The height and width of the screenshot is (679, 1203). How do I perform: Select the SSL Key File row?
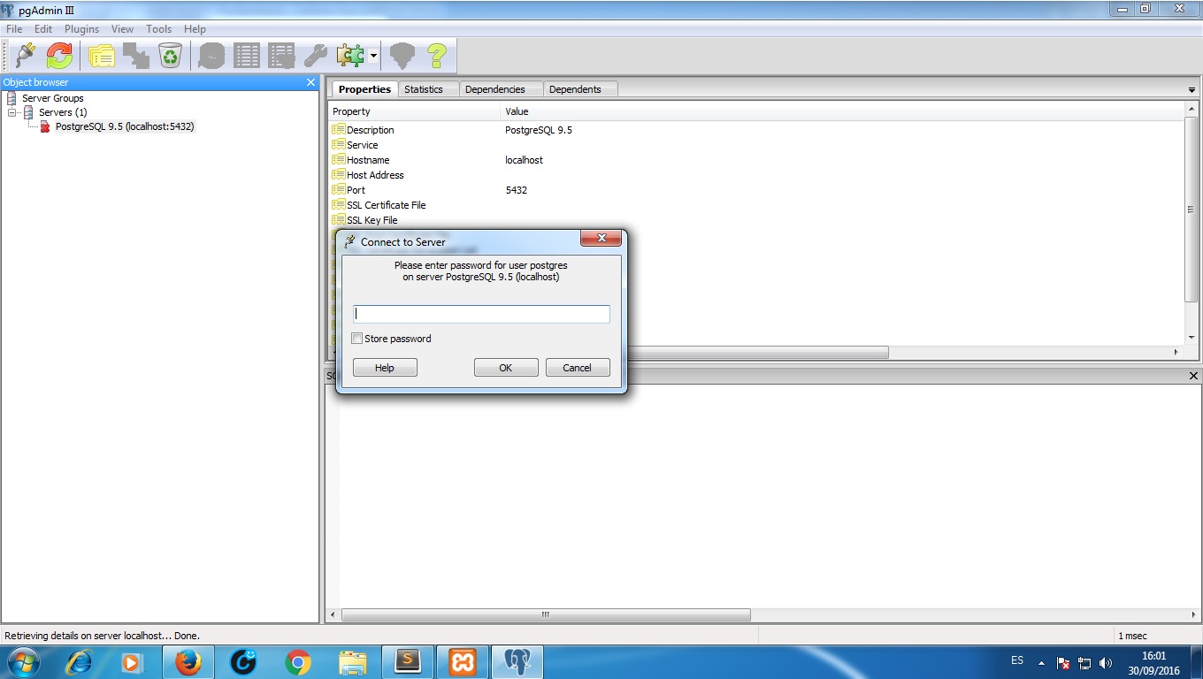756,220
